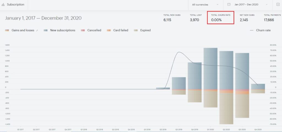Click the Q4 2019 expired losses bar
Image resolution: width=282 pixels, height=132 pixels.
point(195,96)
